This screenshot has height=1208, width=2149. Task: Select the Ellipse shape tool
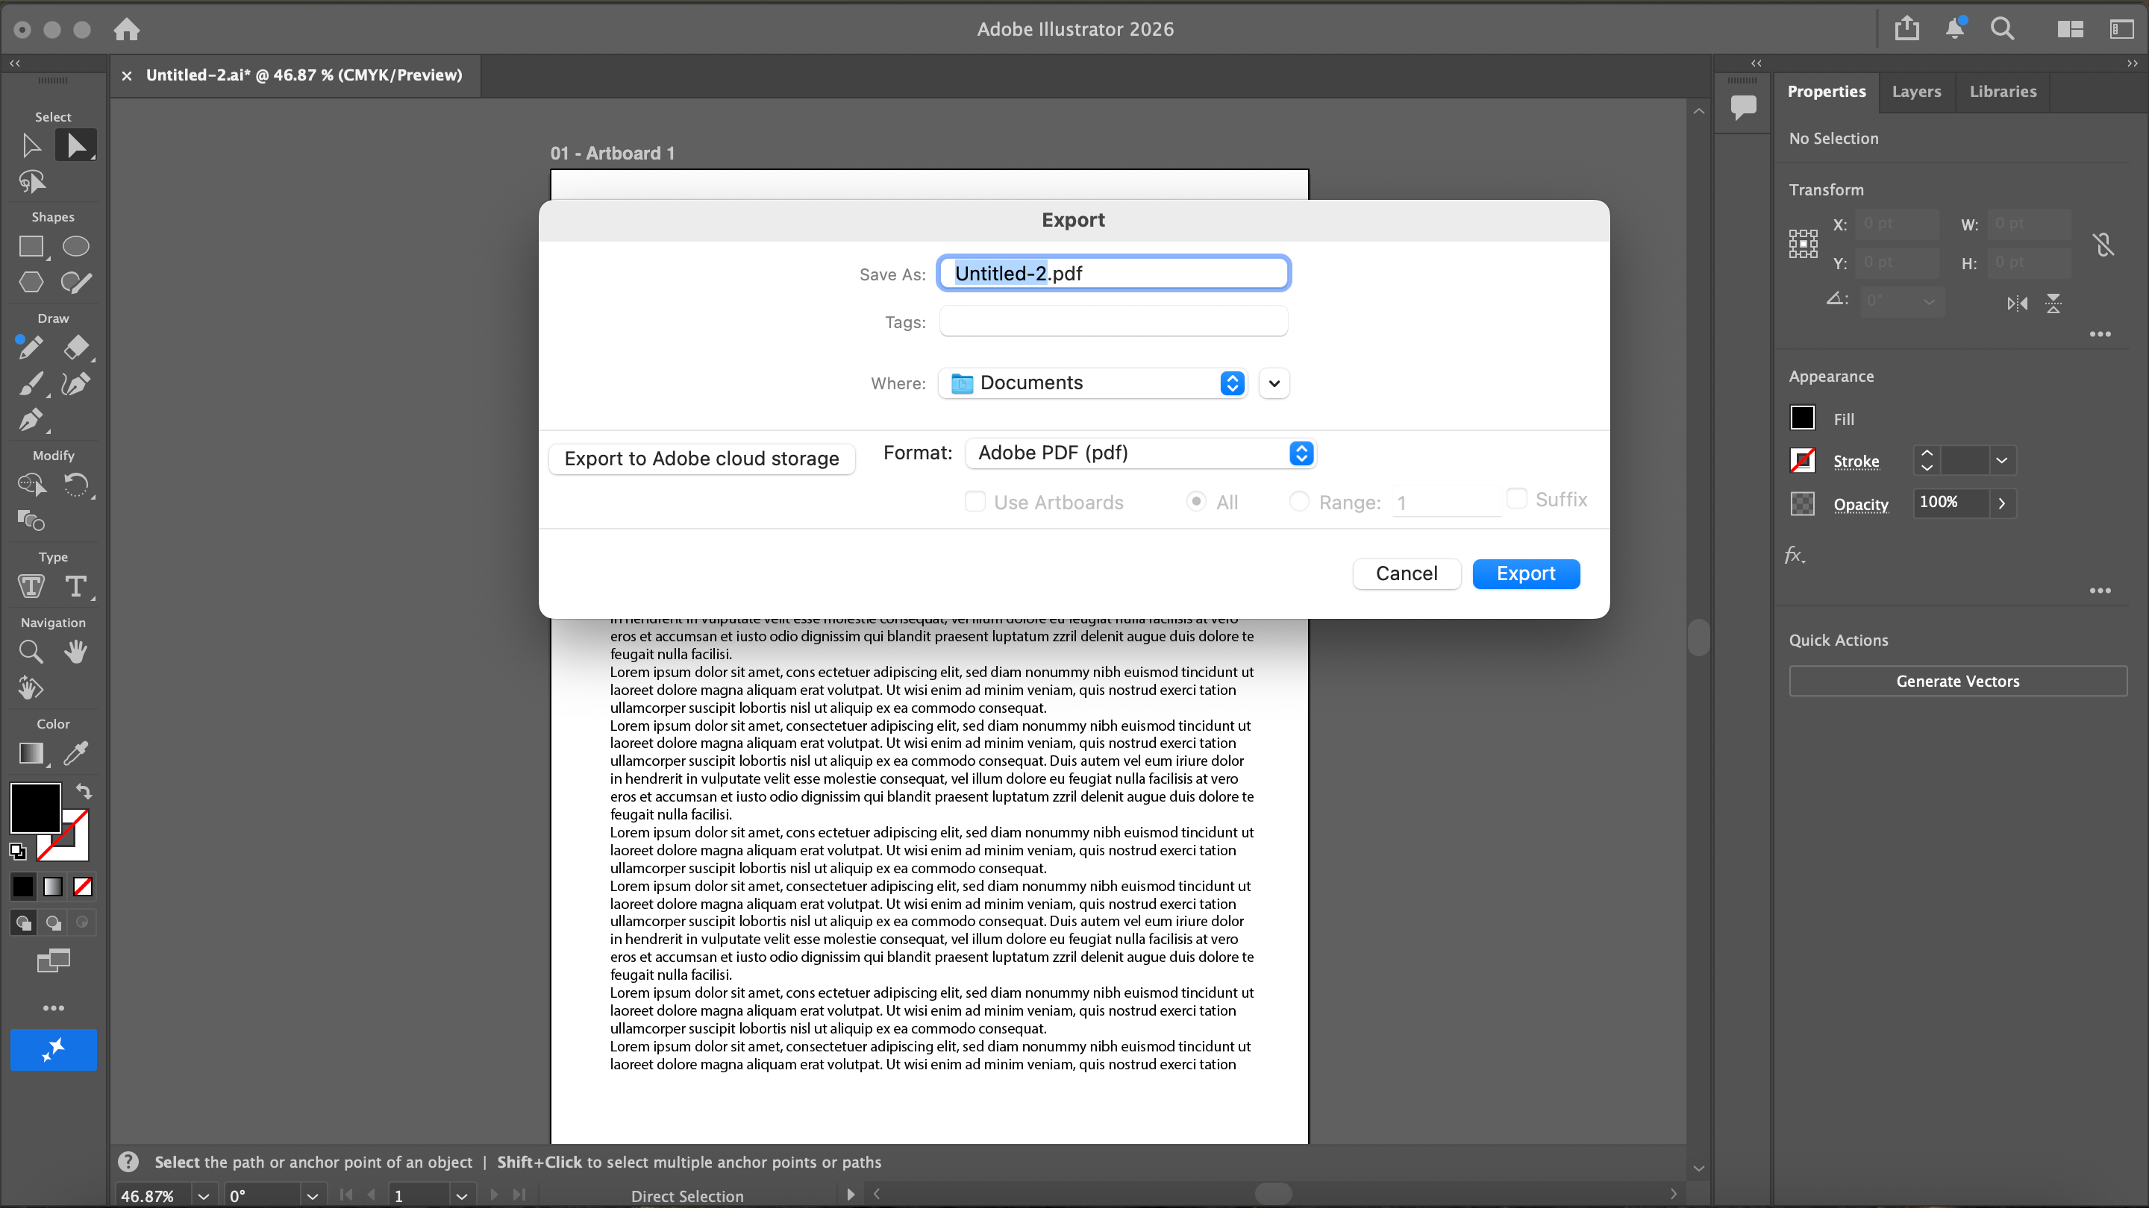[75, 247]
